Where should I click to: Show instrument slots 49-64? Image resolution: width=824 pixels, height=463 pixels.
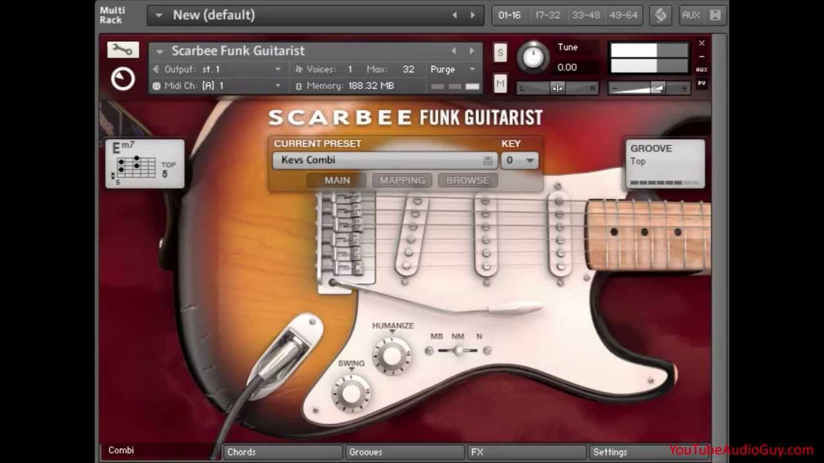coord(623,15)
